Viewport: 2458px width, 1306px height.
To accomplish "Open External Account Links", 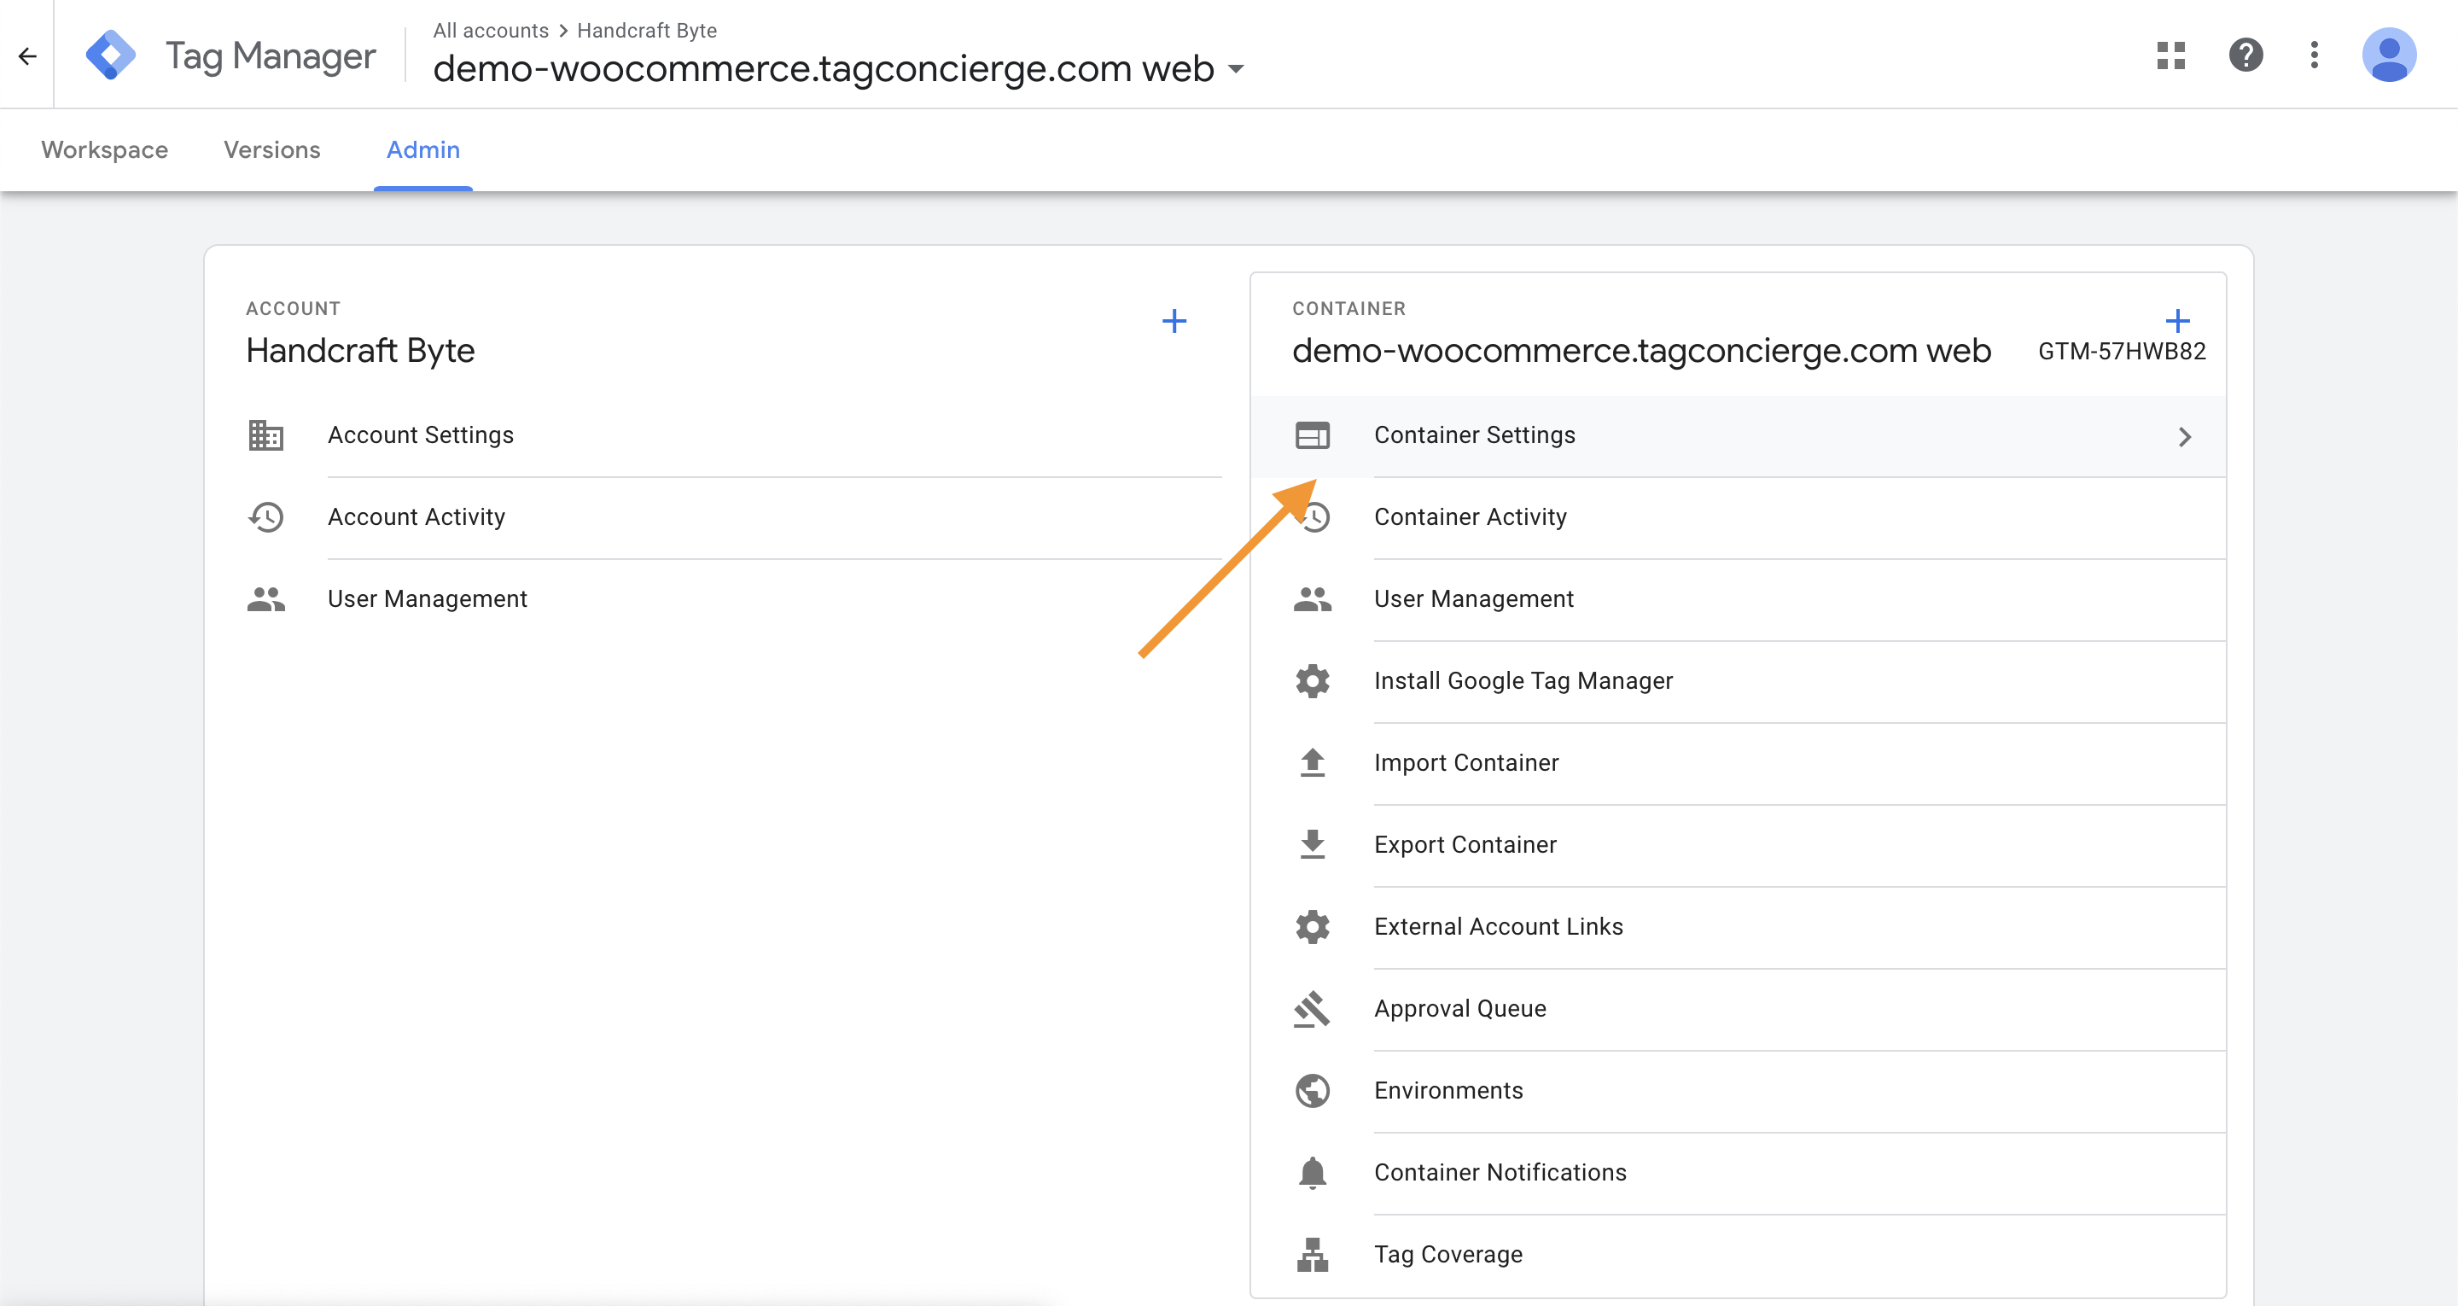I will pos(1739,927).
